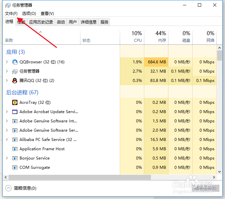Sort processes by 内存 column header
Viewport: 225px width, 199px height.
(156, 37)
